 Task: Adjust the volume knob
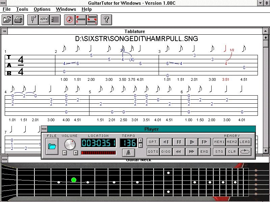click(70, 144)
